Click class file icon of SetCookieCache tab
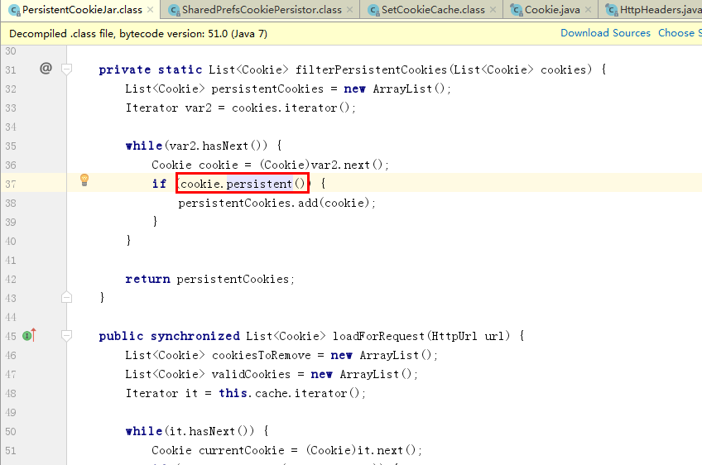The height and width of the screenshot is (465, 702). [x=374, y=10]
